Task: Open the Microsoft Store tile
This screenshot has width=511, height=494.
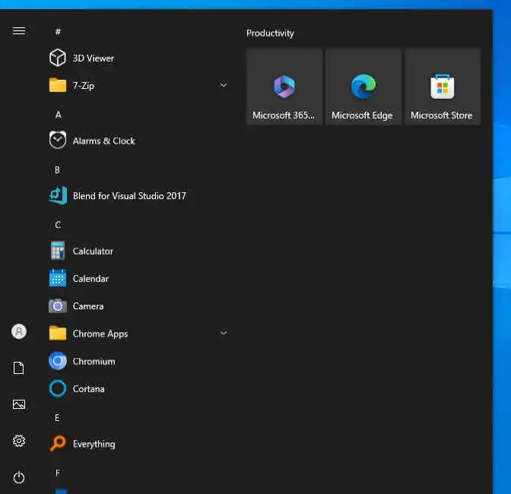Action: coord(443,87)
